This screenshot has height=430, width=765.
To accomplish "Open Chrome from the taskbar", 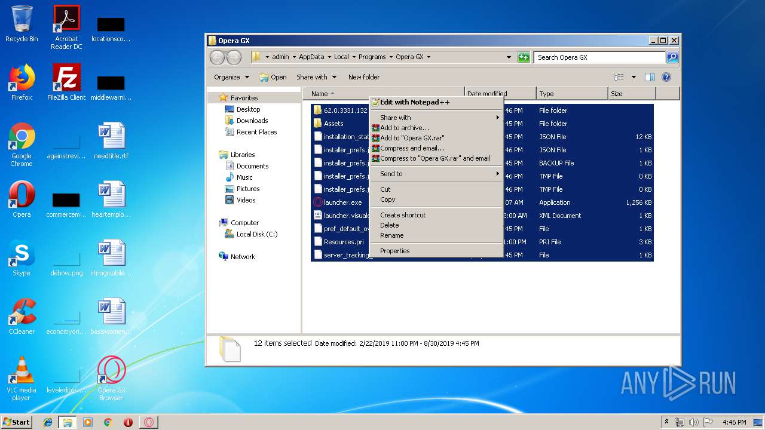I will coord(108,422).
